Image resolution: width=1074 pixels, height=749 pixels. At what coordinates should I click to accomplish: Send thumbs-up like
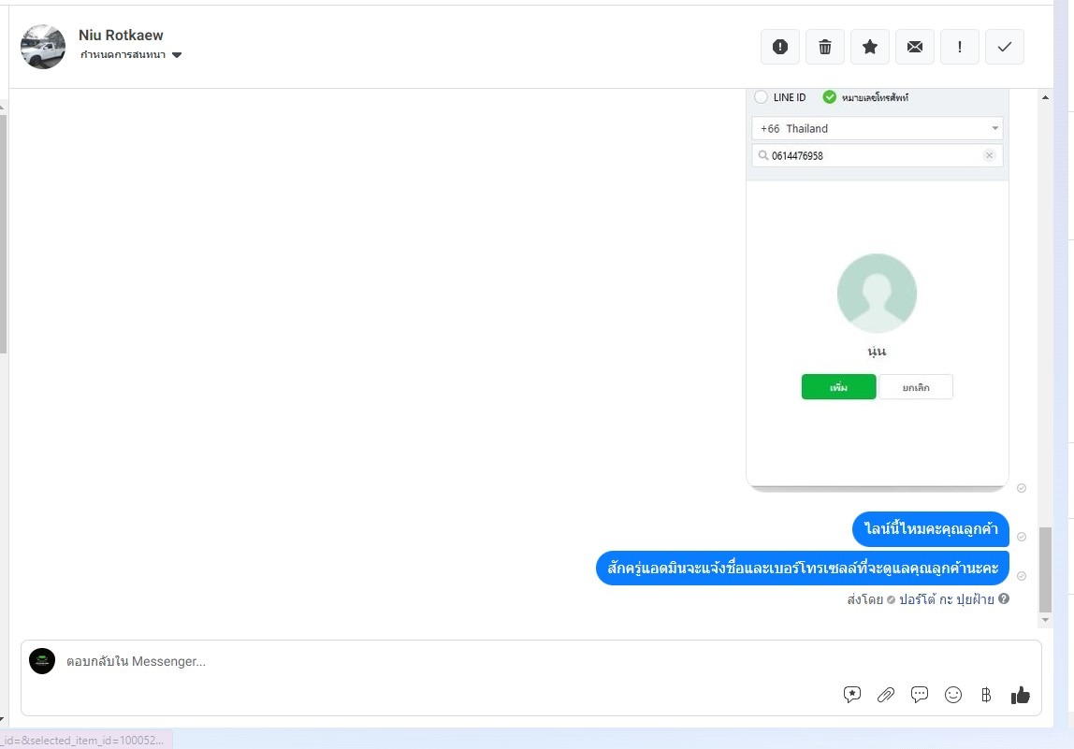(x=1020, y=695)
